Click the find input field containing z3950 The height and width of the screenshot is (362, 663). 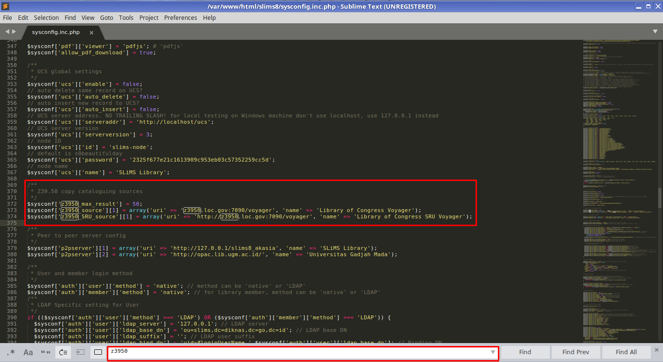tap(303, 352)
